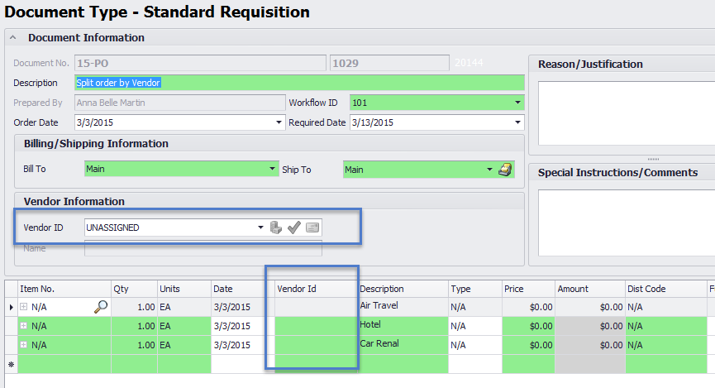Click the vendor card icon
Viewport: 715px width, 388px height.
pyautogui.click(x=312, y=228)
